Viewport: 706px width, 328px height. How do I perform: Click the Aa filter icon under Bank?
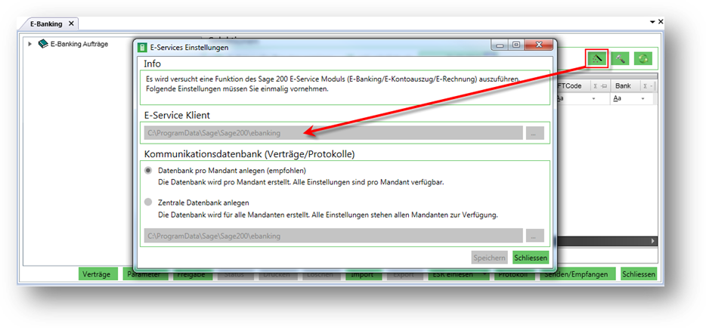click(618, 98)
